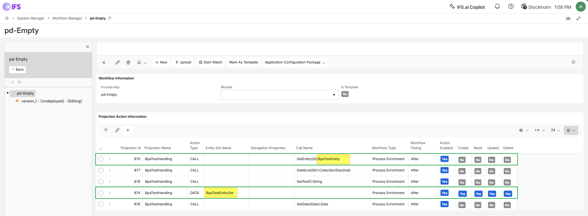Click the Back button in the side panel
This screenshot has width=588, height=216.
coord(18,69)
